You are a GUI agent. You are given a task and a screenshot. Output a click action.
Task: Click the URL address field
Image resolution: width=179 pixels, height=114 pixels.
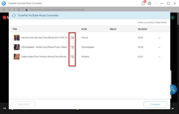(57, 10)
